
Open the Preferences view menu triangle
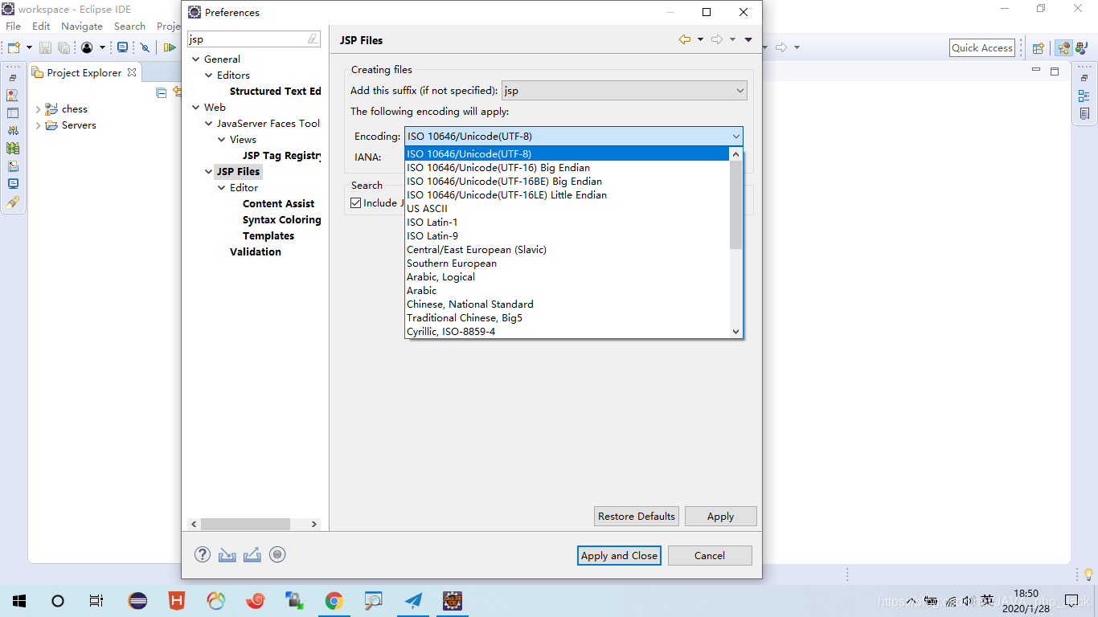pyautogui.click(x=748, y=39)
